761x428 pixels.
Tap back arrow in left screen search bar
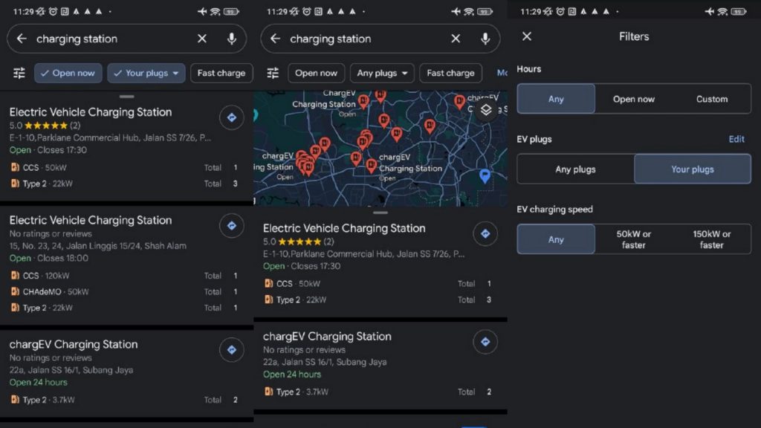pyautogui.click(x=22, y=39)
